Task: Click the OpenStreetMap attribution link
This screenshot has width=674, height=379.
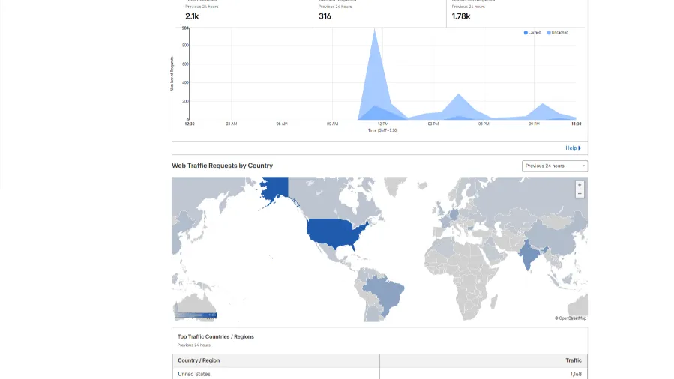Action: [x=571, y=318]
